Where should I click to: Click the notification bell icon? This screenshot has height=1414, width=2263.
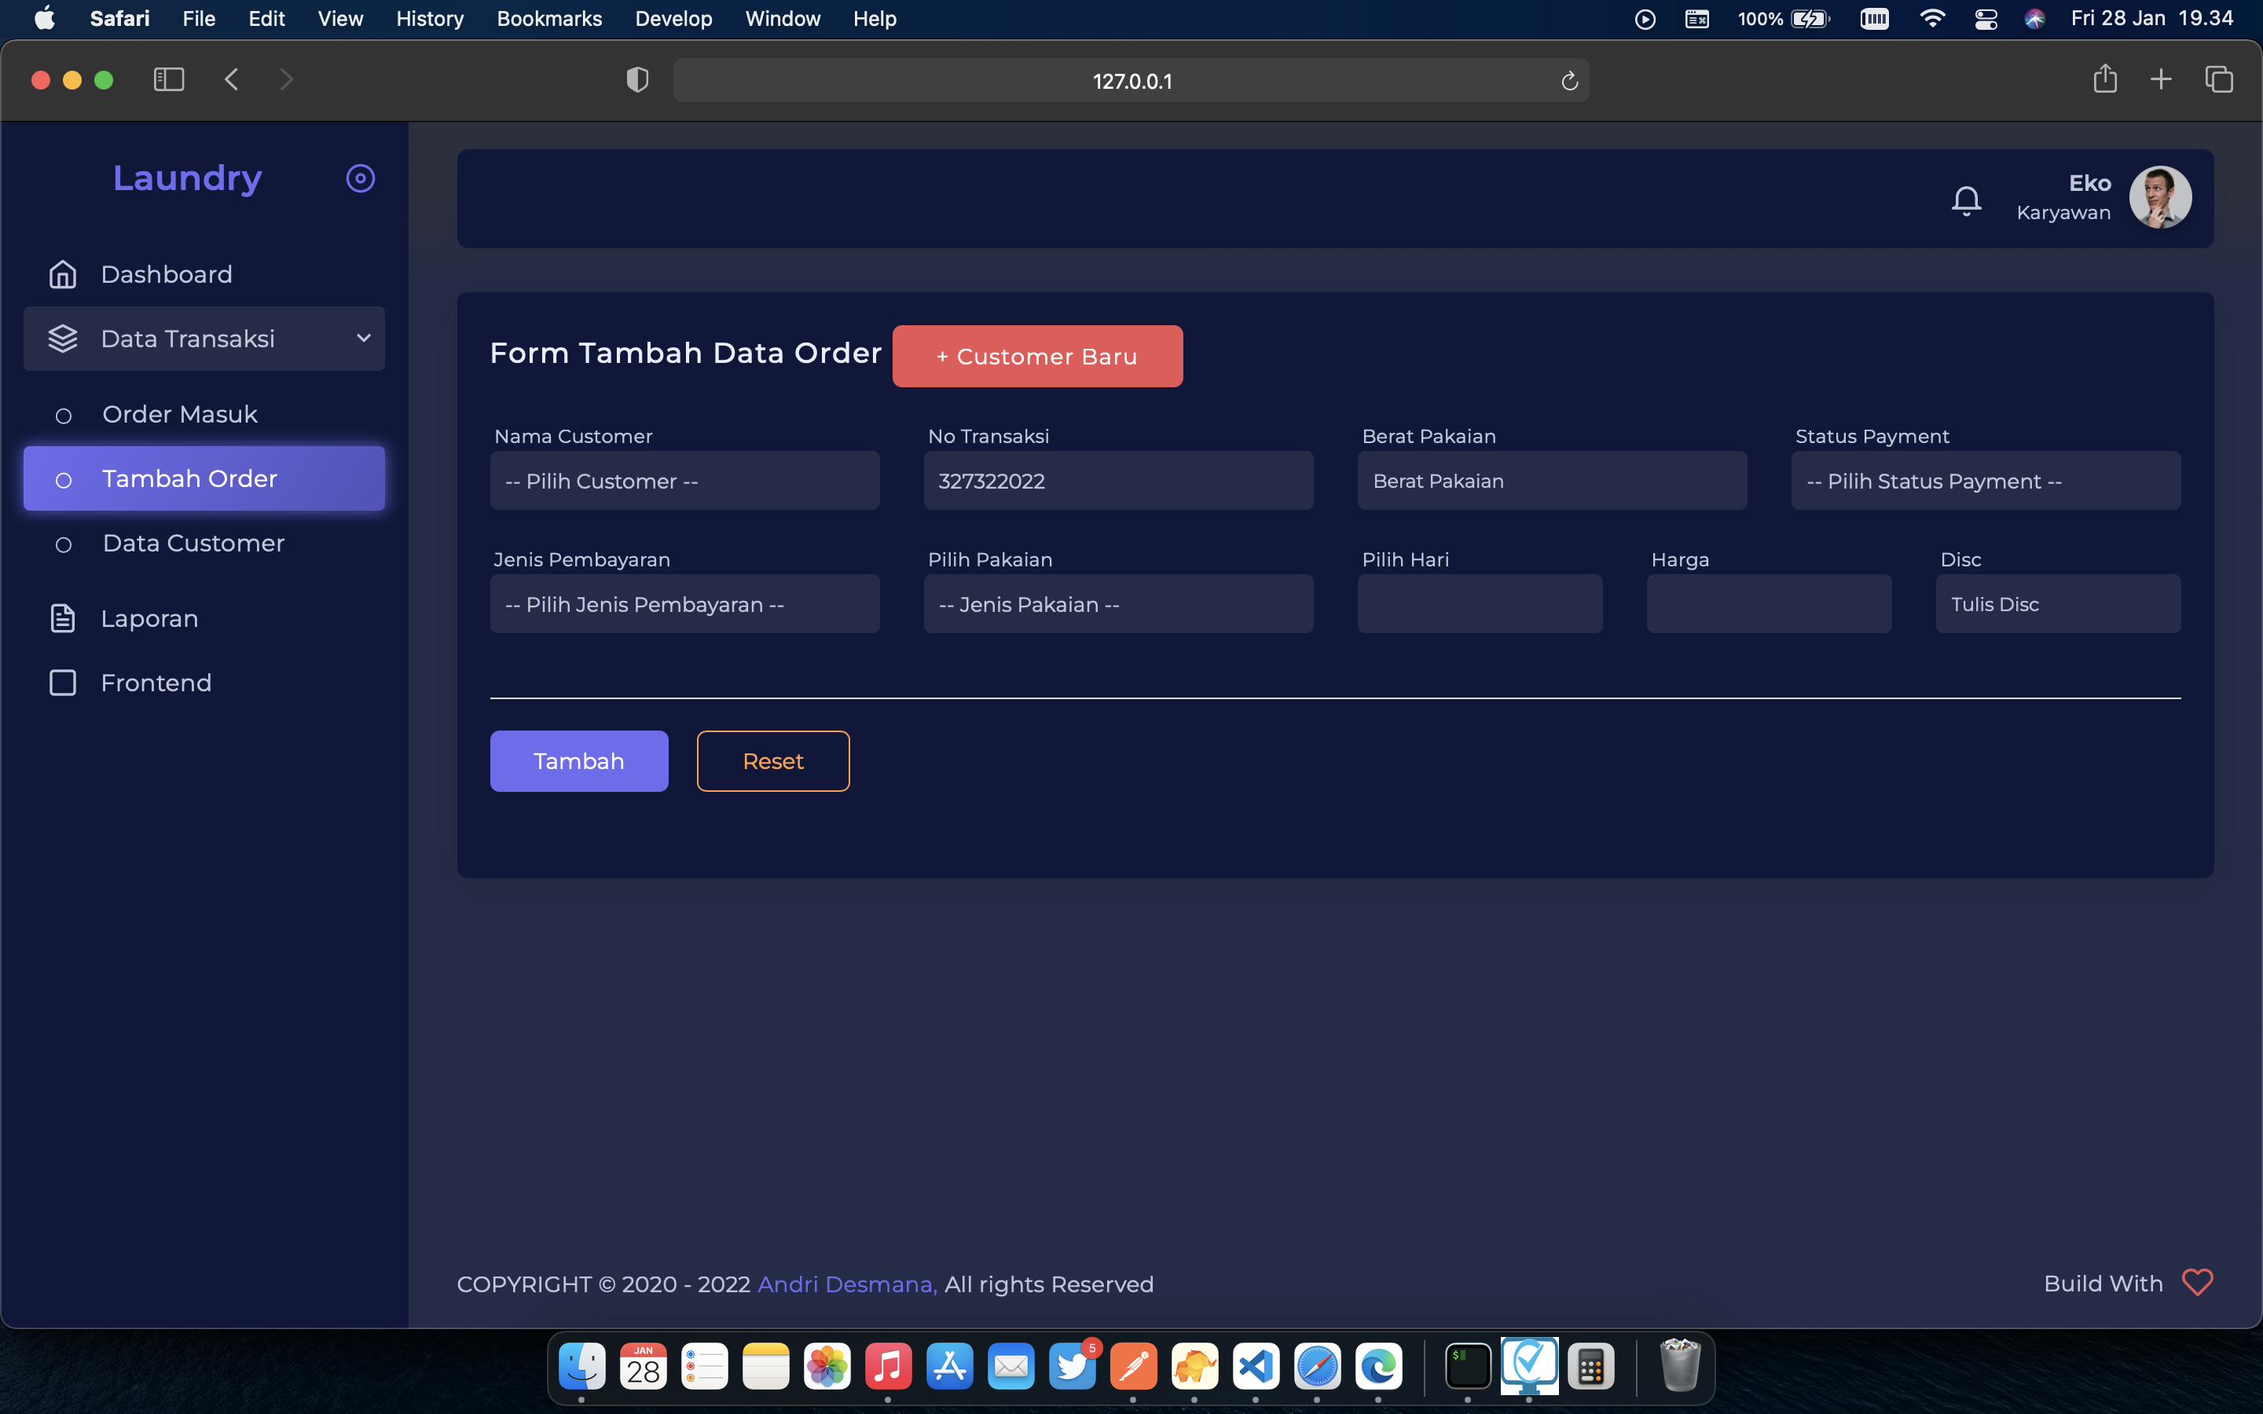(x=1966, y=200)
